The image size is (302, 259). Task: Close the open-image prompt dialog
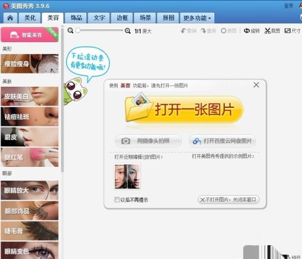pyautogui.click(x=256, y=85)
